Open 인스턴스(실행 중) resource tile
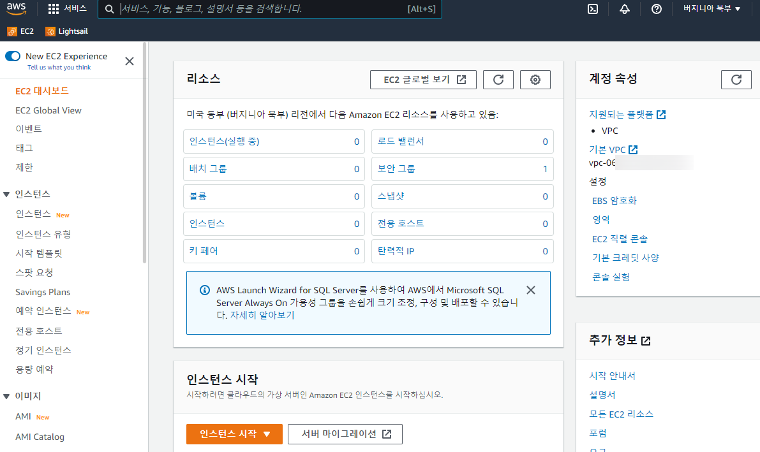The width and height of the screenshot is (760, 452). tap(274, 142)
